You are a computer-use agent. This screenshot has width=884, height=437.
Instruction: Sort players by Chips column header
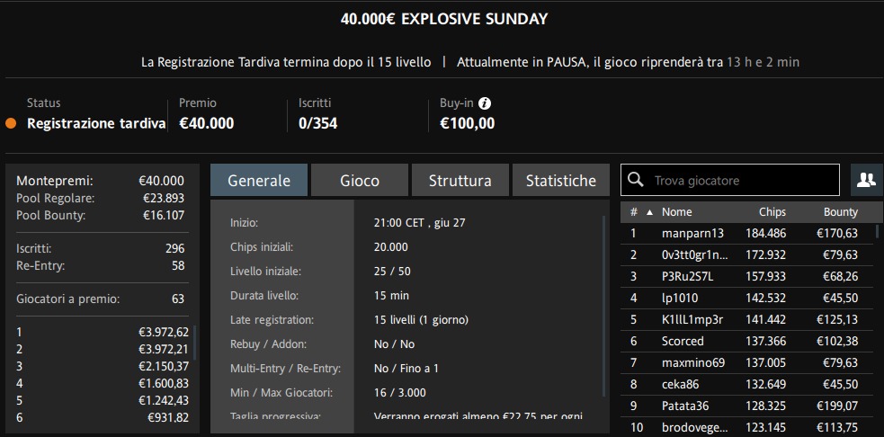click(772, 212)
